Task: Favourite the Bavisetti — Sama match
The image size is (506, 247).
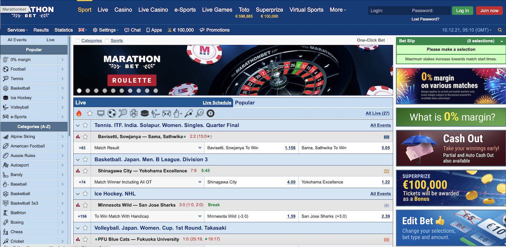Action: (85, 137)
